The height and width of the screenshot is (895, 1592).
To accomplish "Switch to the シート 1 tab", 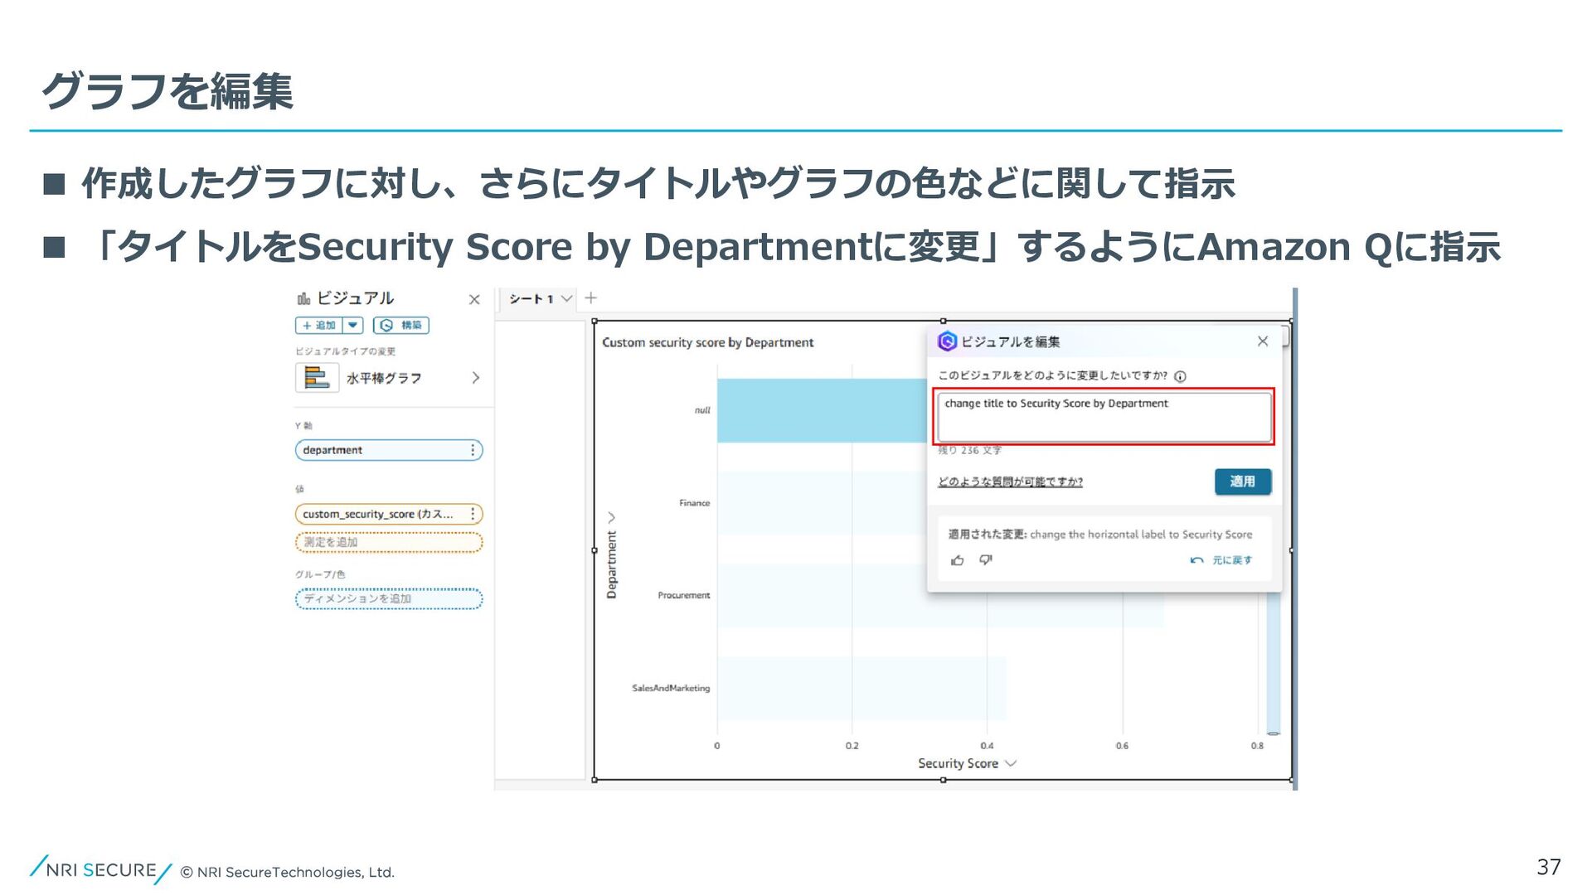I will pos(531,299).
